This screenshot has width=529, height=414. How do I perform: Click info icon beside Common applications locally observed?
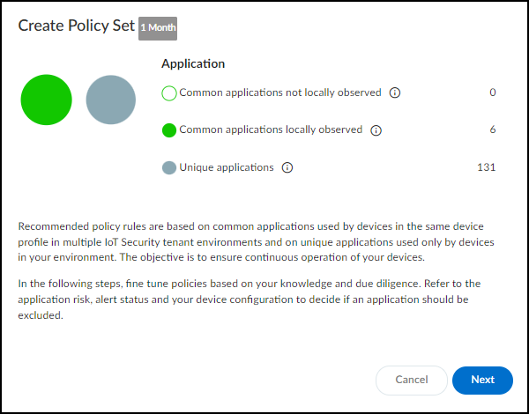click(x=376, y=130)
